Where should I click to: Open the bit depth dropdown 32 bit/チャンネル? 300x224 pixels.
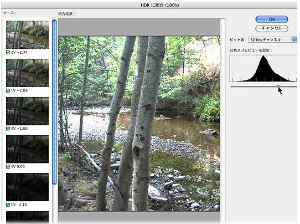pos(272,40)
